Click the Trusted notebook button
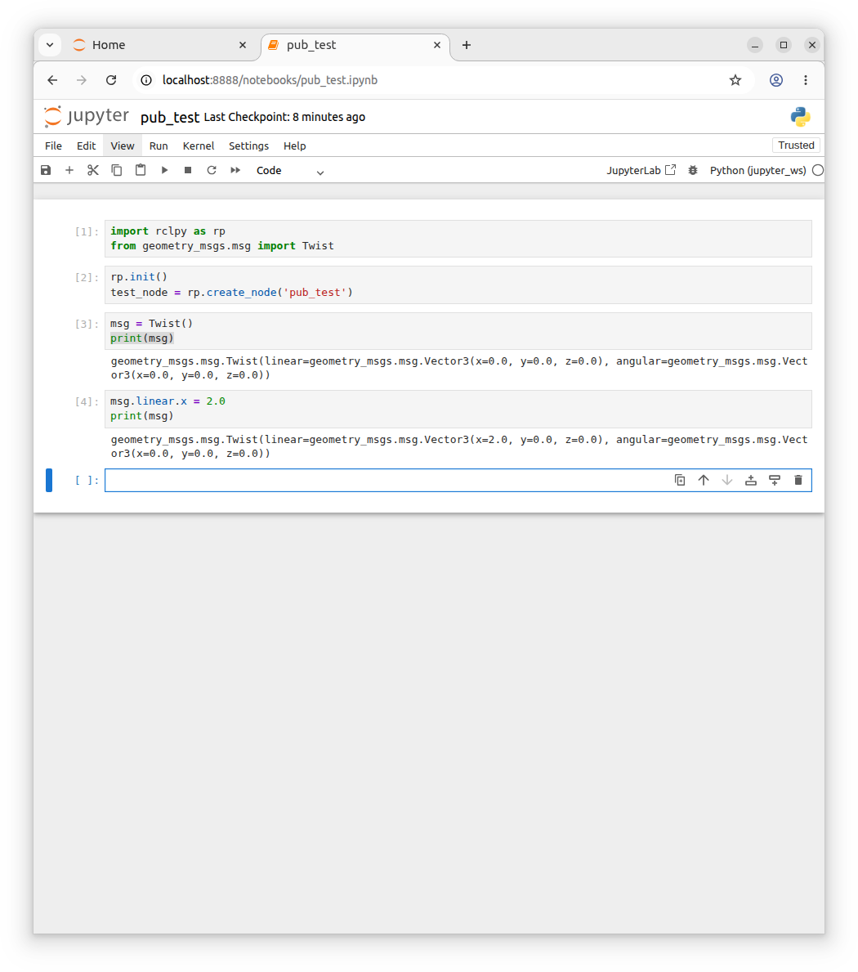This screenshot has height=972, width=858. pos(796,145)
